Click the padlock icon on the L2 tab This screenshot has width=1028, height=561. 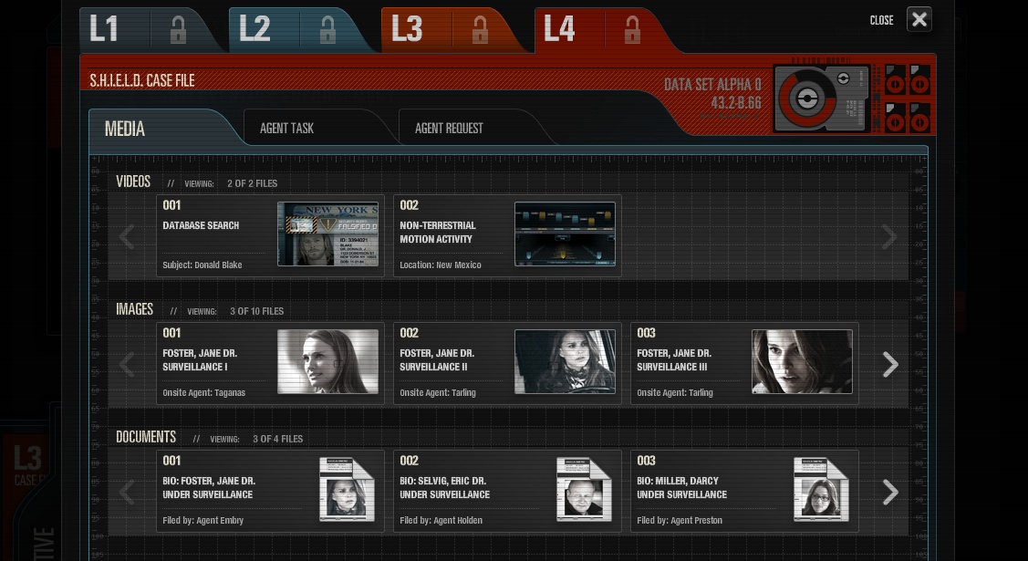(327, 31)
